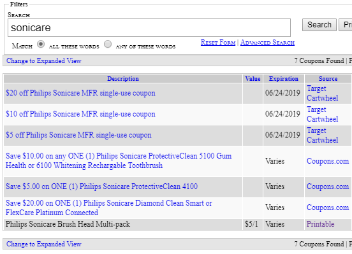Open '$20 off Philips Sonicare MFR' coupon

(80, 93)
